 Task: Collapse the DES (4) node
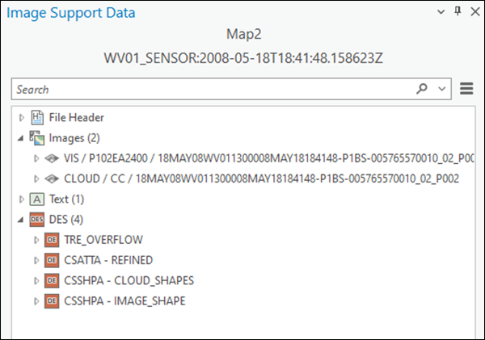(21, 219)
